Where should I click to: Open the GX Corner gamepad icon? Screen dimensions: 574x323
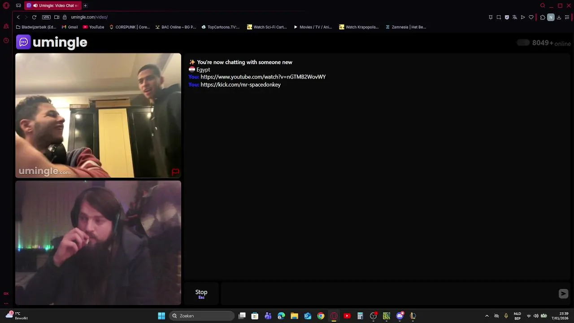pyautogui.click(x=18, y=6)
